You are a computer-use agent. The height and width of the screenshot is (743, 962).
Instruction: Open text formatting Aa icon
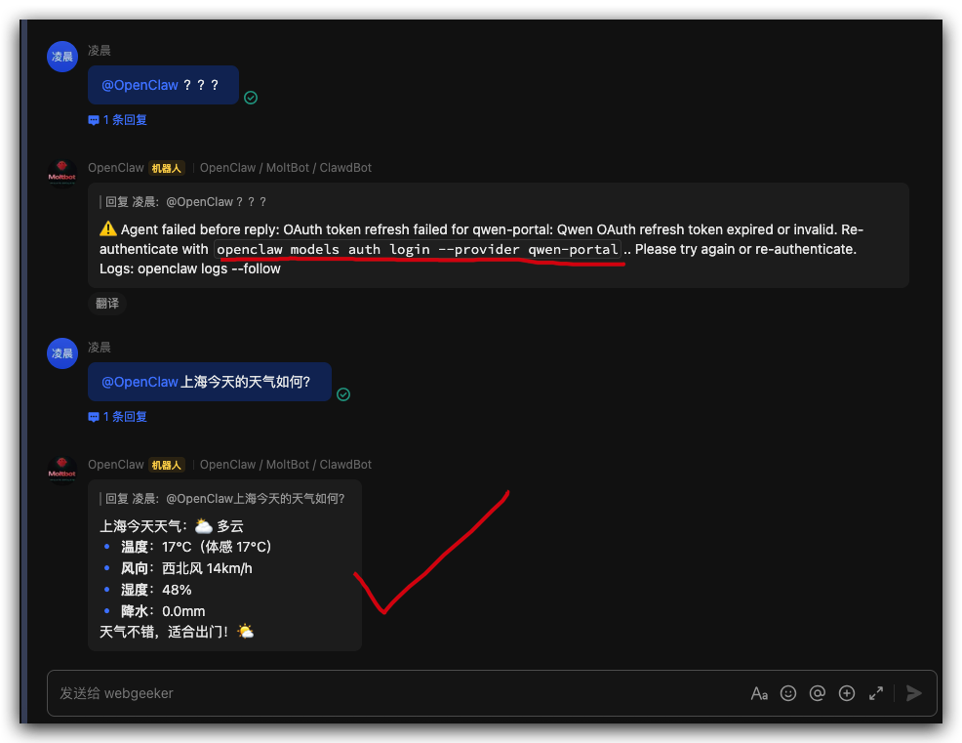pyautogui.click(x=759, y=693)
